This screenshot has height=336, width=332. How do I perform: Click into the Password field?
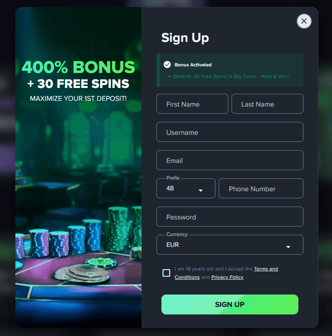[x=230, y=217]
